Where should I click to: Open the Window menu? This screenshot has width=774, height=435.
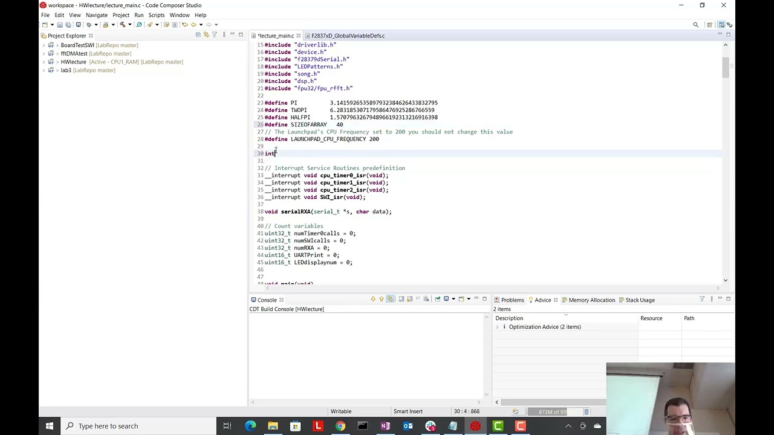180,15
